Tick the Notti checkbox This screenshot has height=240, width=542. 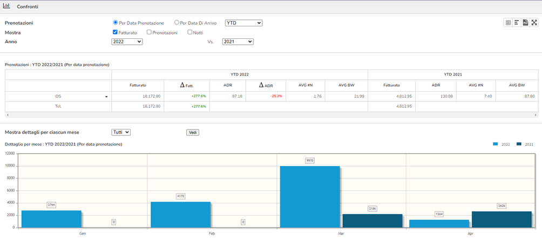click(x=190, y=32)
